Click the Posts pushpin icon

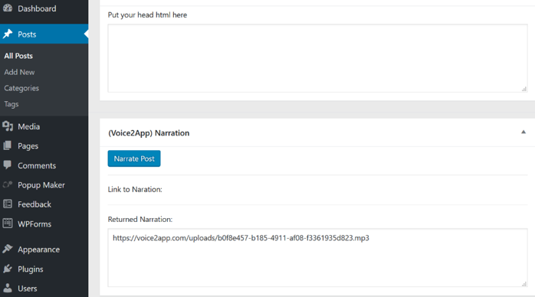pos(8,34)
